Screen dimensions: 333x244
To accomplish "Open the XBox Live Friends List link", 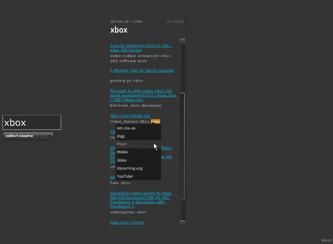I will point(130,116).
